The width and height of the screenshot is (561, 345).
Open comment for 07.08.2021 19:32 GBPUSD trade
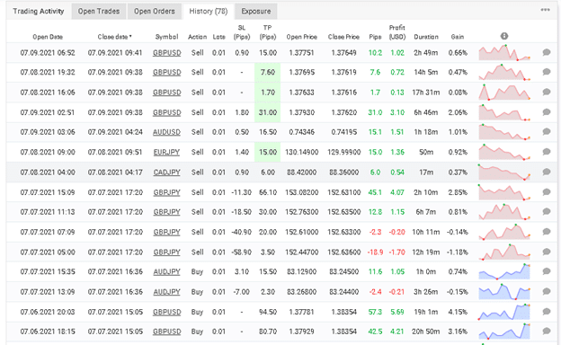coord(547,72)
